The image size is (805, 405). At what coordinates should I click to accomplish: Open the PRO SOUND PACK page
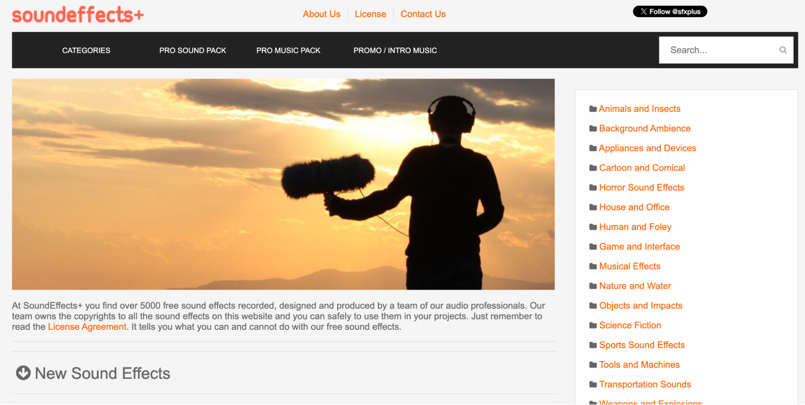pyautogui.click(x=192, y=50)
